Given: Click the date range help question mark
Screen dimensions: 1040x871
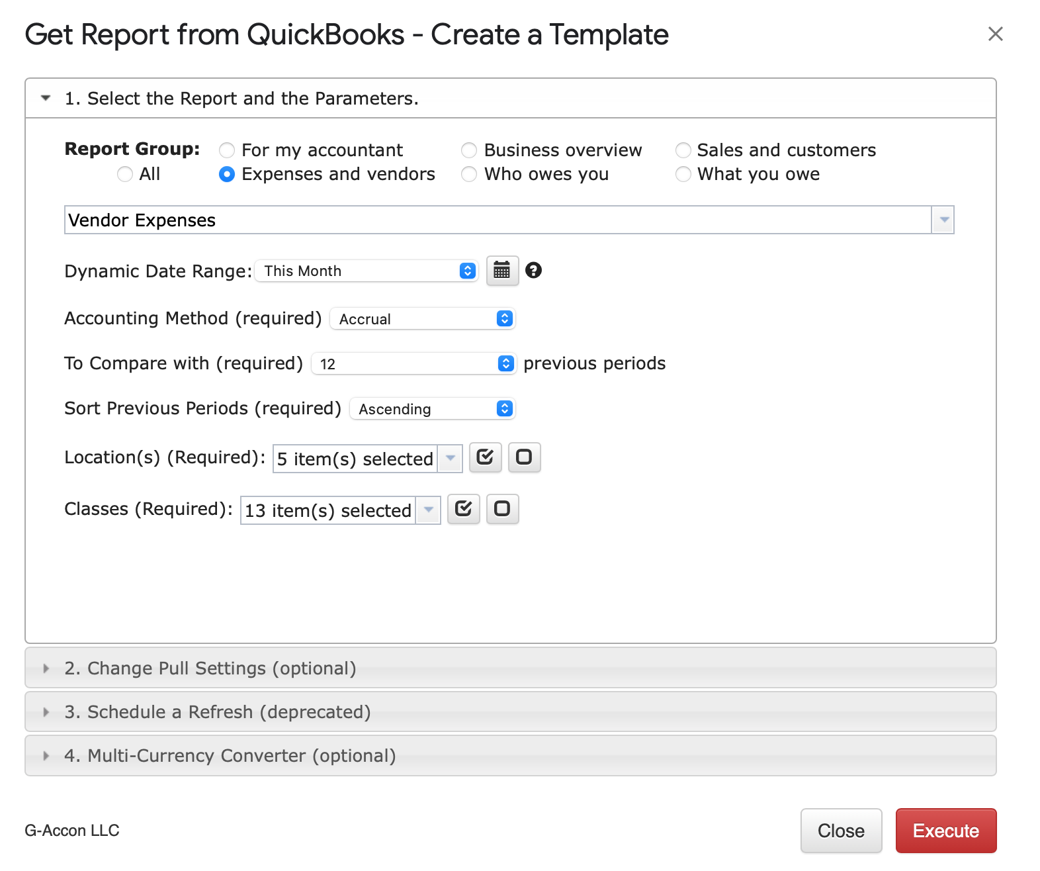Looking at the screenshot, I should point(533,270).
